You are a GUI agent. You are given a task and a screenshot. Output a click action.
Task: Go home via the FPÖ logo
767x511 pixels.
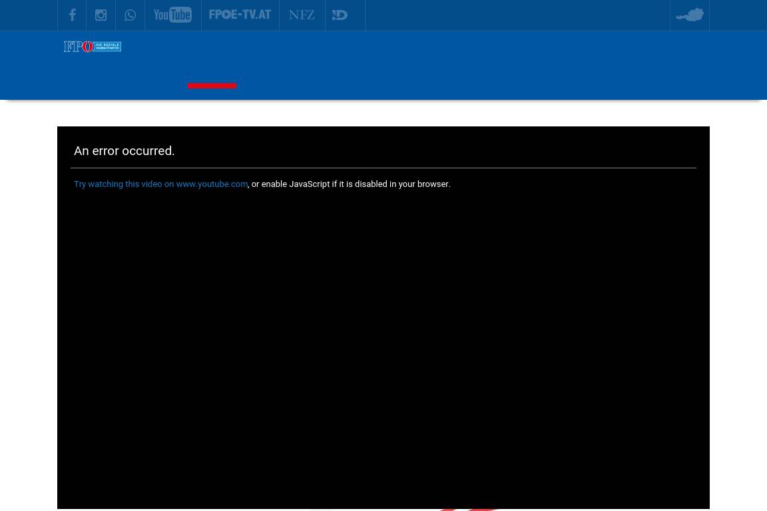point(78,47)
